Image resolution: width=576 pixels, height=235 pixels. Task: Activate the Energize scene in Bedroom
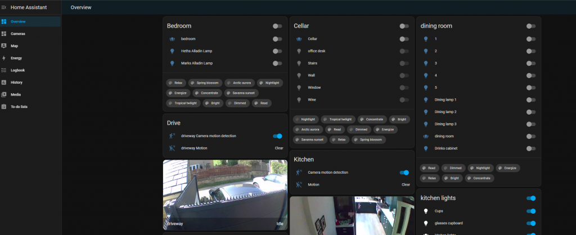tap(178, 93)
